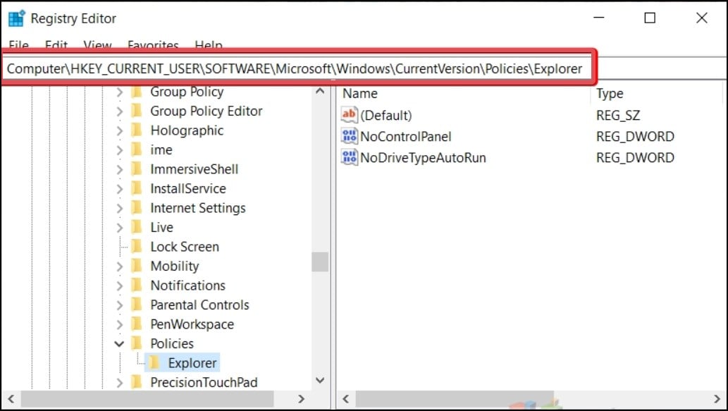This screenshot has width=728, height=411.
Task: Expand the Group Policy Editor key
Action: click(x=119, y=111)
